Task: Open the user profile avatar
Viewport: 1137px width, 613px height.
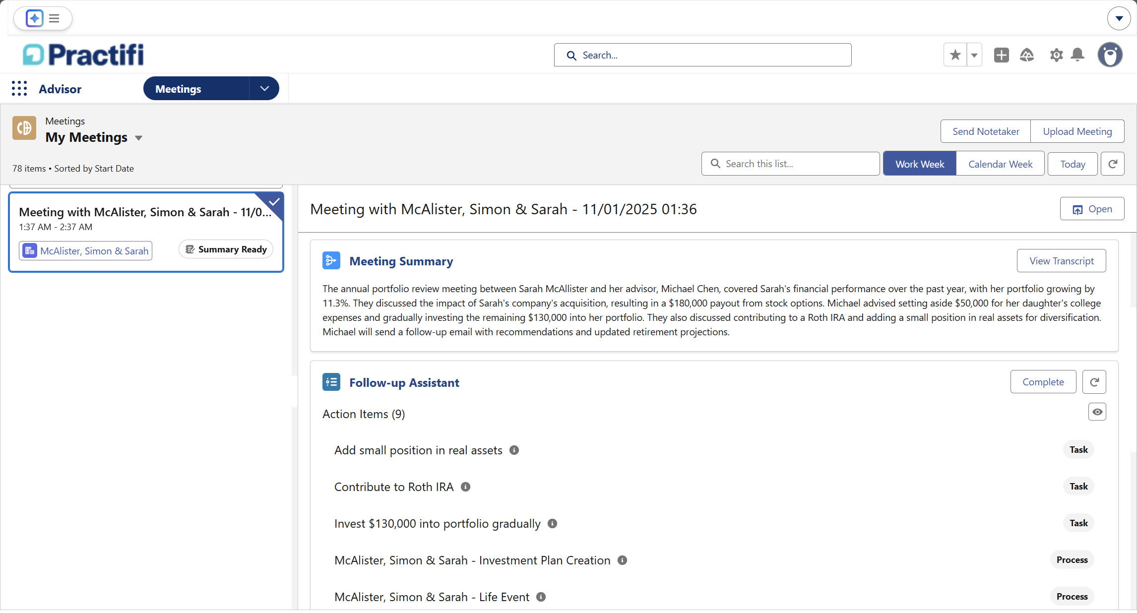Action: pyautogui.click(x=1110, y=55)
